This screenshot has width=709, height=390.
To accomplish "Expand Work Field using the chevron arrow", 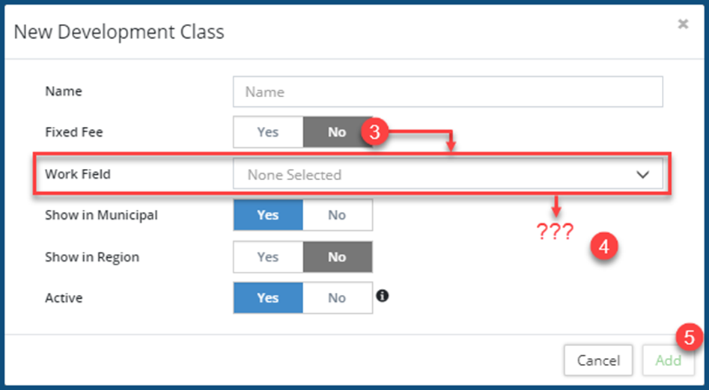I will coord(642,175).
